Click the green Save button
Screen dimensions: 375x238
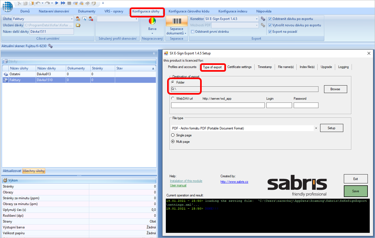[x=356, y=191]
